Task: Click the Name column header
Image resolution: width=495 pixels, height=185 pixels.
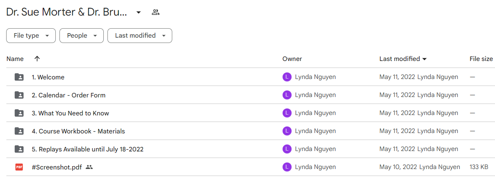Action: (x=15, y=59)
